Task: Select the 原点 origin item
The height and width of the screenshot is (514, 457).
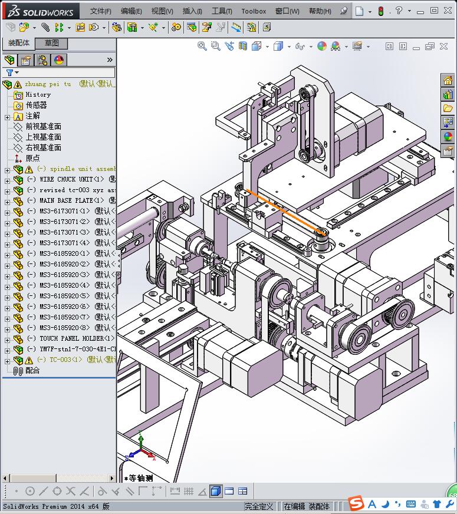Action: click(x=32, y=159)
